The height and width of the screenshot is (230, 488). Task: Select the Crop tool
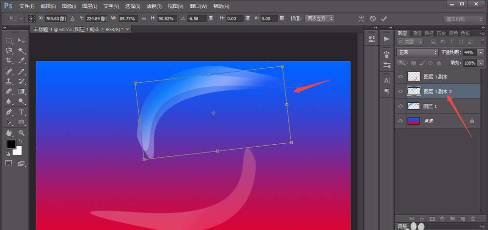pyautogui.click(x=9, y=60)
